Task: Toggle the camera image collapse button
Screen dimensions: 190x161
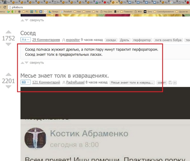Action: (26, 82)
